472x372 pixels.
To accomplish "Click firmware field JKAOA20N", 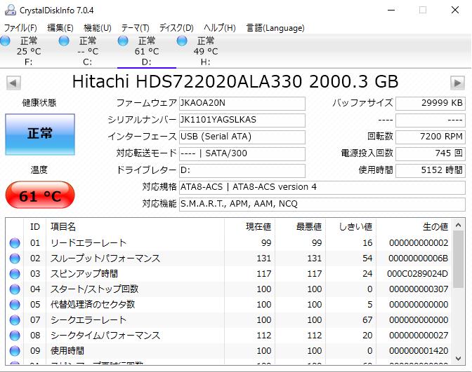I will click(242, 103).
